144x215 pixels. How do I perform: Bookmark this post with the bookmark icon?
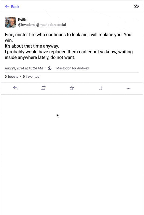point(100,88)
